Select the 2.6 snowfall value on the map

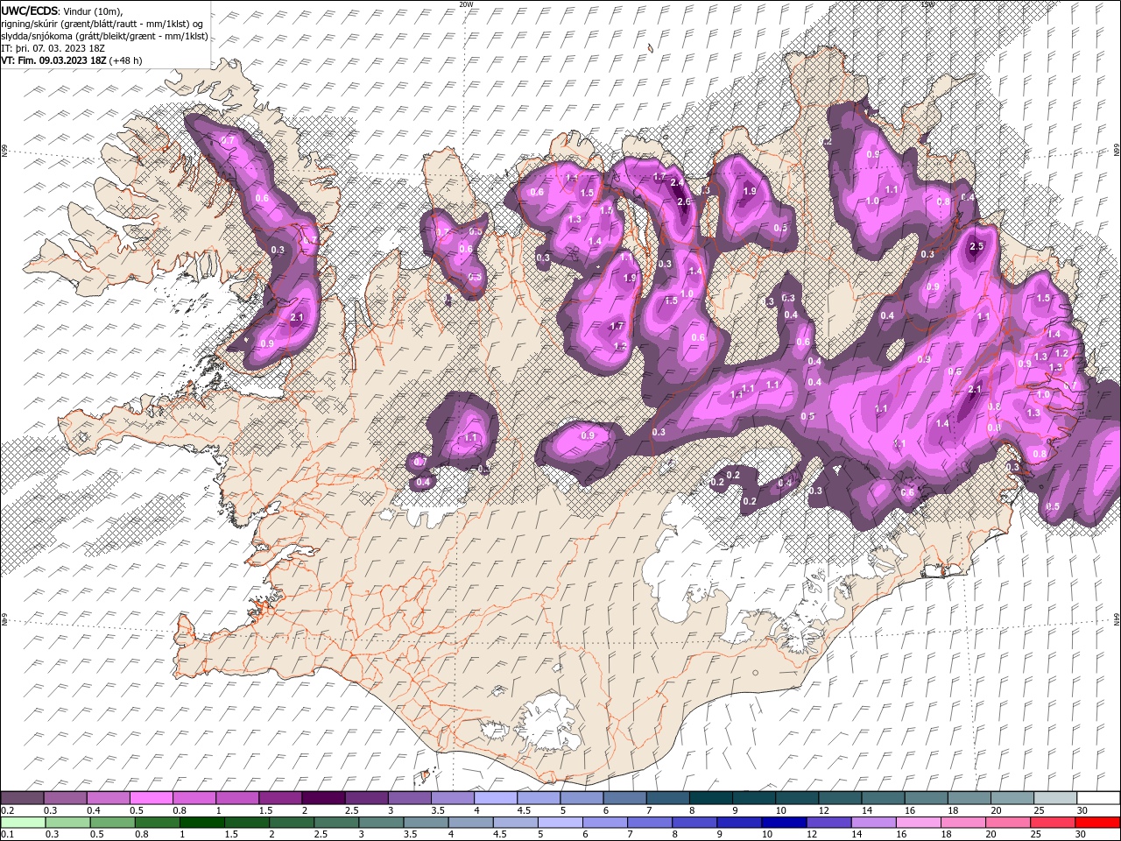click(x=684, y=201)
